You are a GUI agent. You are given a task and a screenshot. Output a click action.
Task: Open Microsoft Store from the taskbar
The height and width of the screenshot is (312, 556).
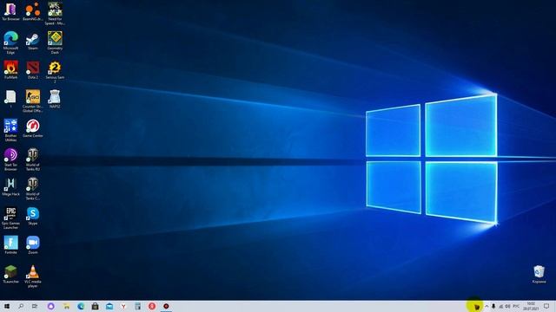click(x=95, y=306)
